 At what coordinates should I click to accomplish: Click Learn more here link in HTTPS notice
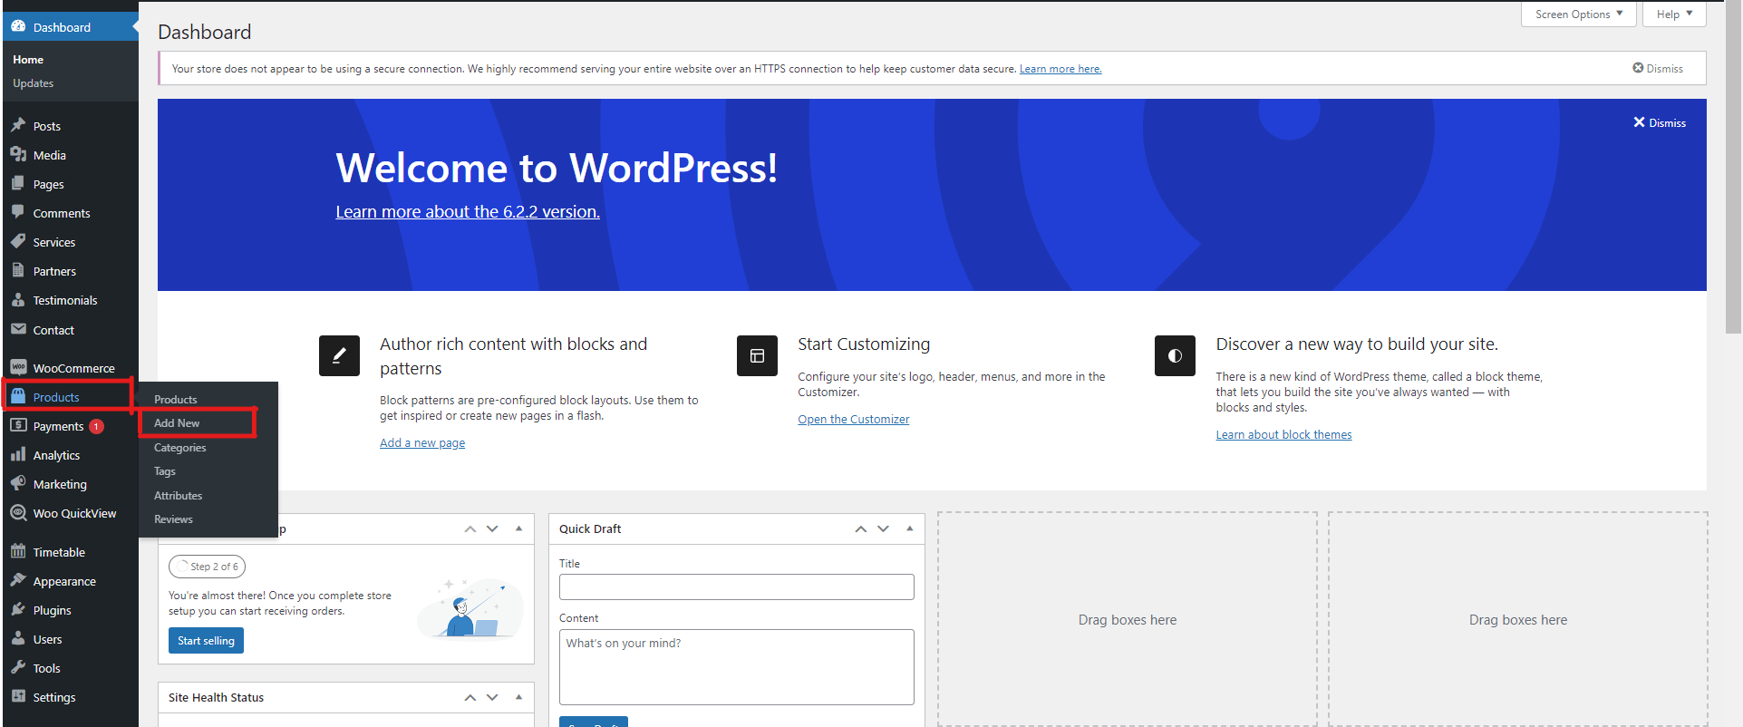tap(1060, 69)
